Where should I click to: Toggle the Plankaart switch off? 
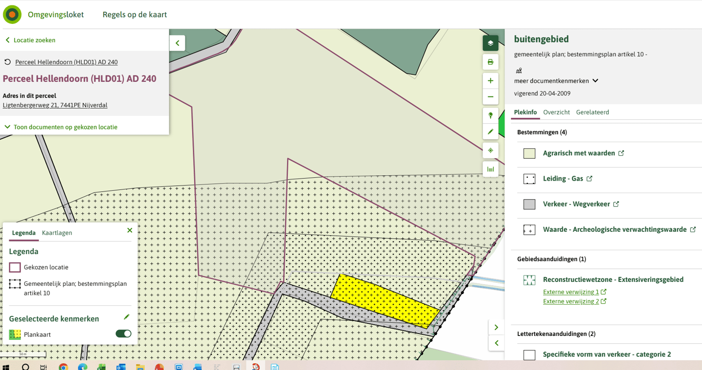tap(123, 333)
